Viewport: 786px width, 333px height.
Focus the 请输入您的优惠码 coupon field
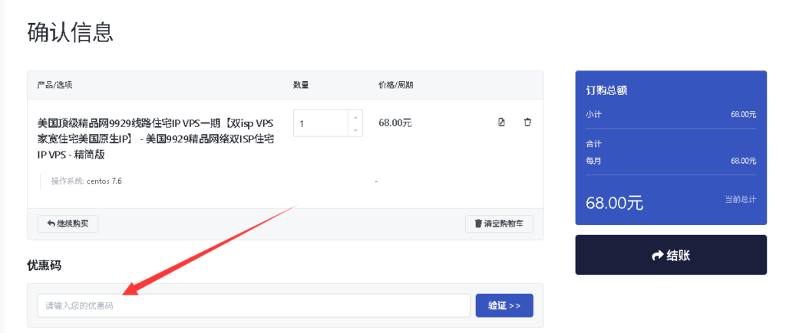click(253, 305)
